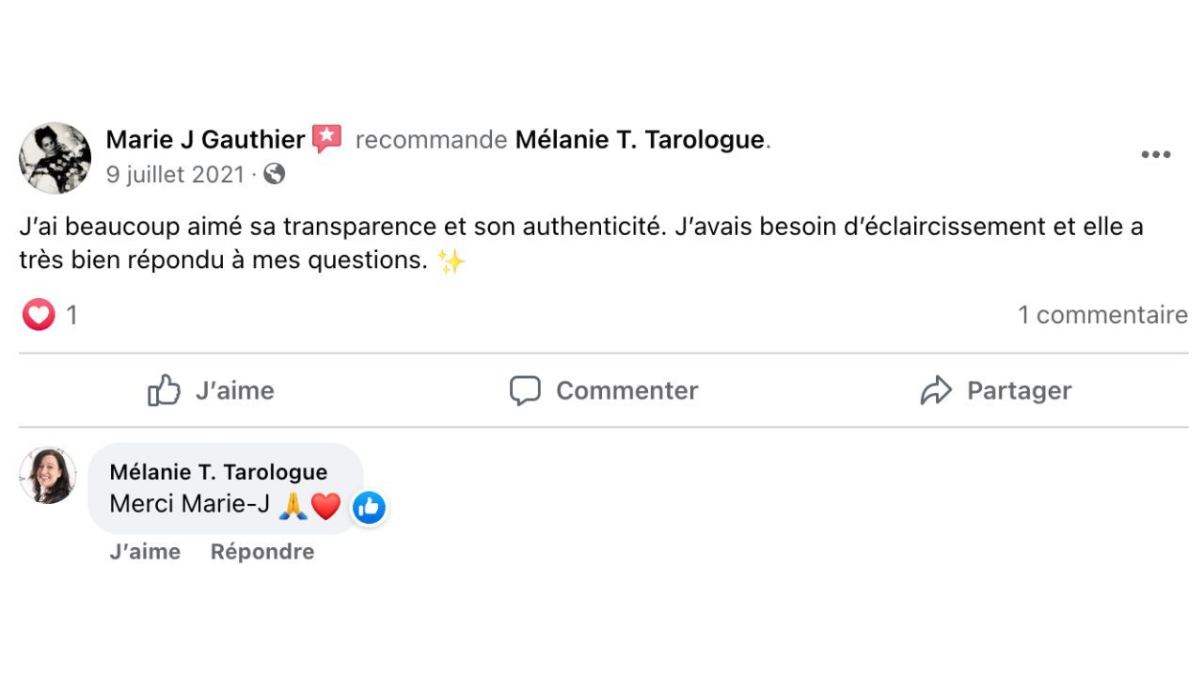The image size is (1204, 677).
Task: Visit Mélanie T. Tarologue page from post header
Action: click(x=640, y=140)
